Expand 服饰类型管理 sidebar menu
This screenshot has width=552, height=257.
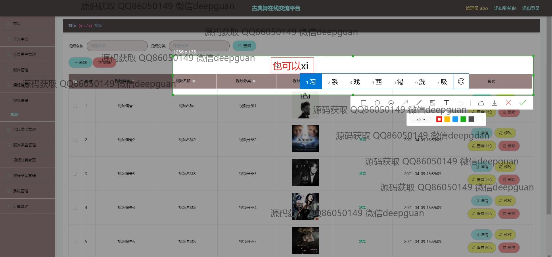(x=28, y=145)
